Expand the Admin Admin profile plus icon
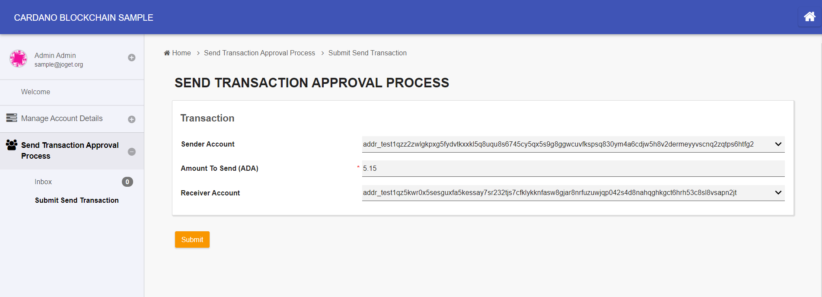Image resolution: width=822 pixels, height=297 pixels. tap(132, 57)
